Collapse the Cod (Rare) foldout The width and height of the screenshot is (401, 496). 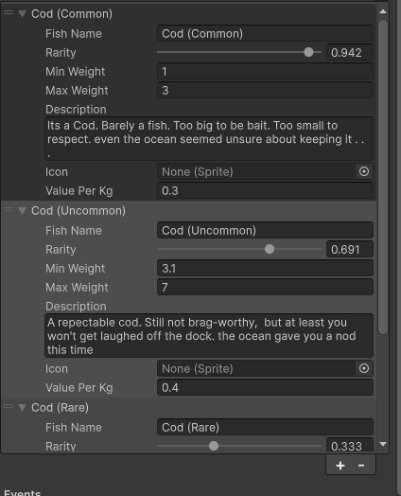coord(22,407)
